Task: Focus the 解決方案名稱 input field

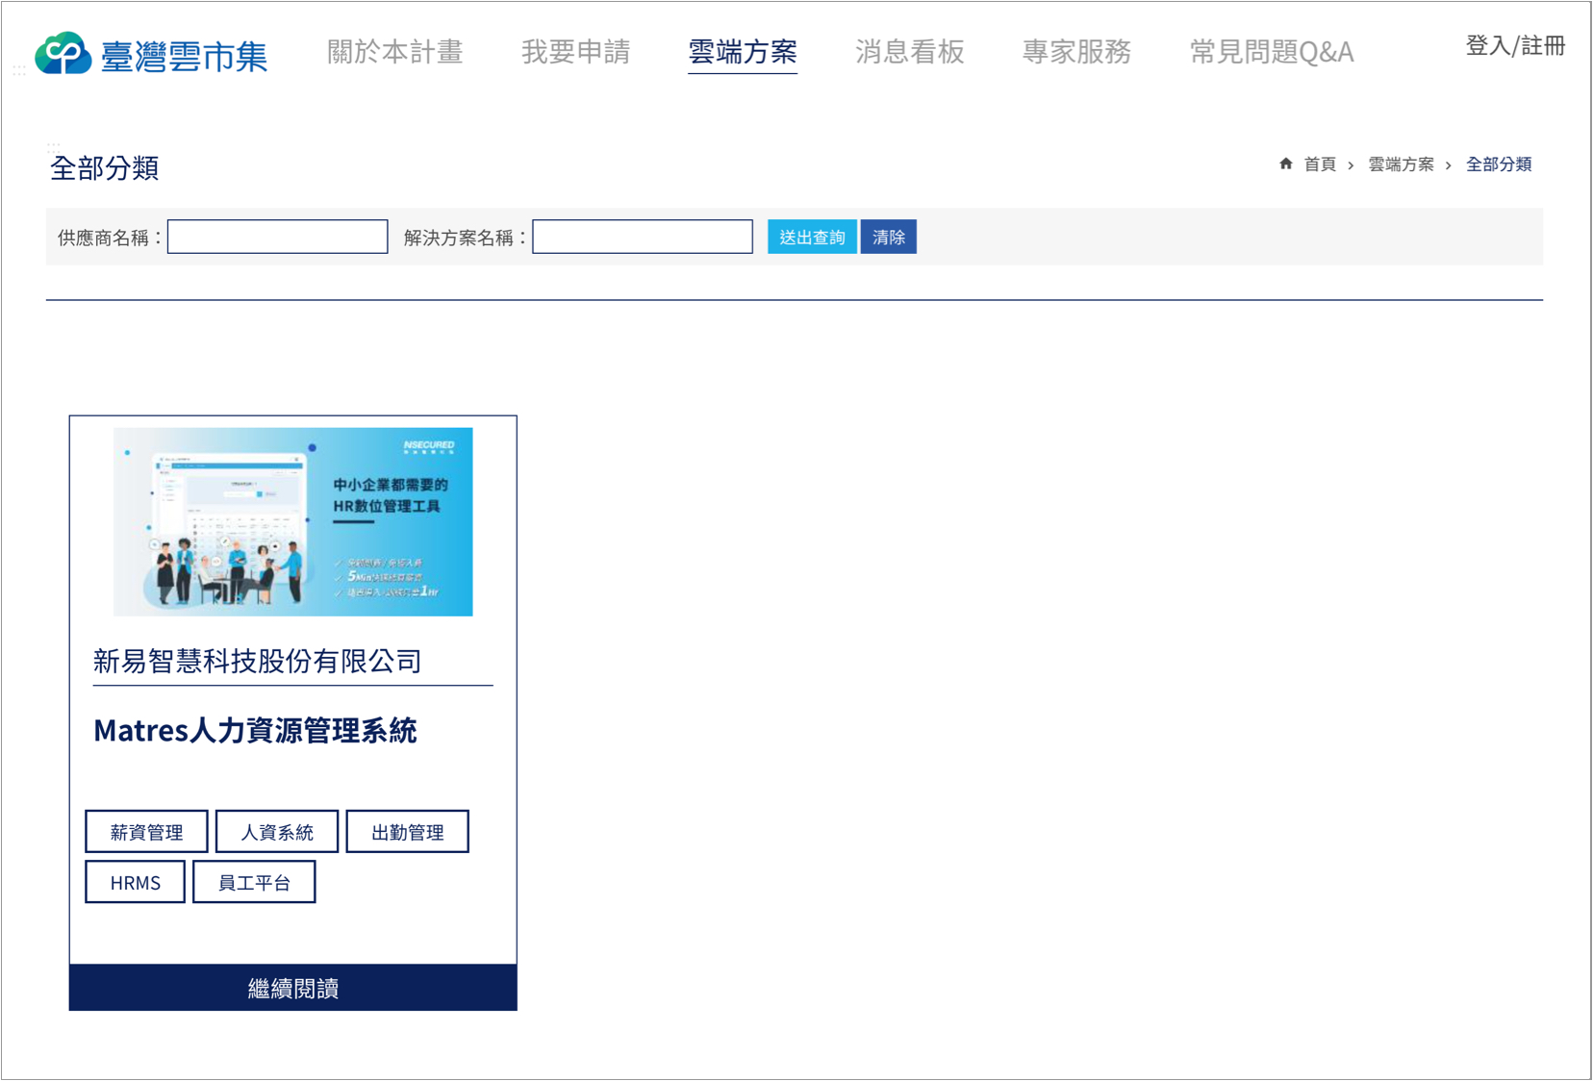Action: (x=643, y=237)
